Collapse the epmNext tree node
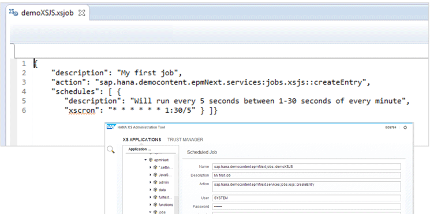The height and width of the screenshot is (214, 430). 145,160
